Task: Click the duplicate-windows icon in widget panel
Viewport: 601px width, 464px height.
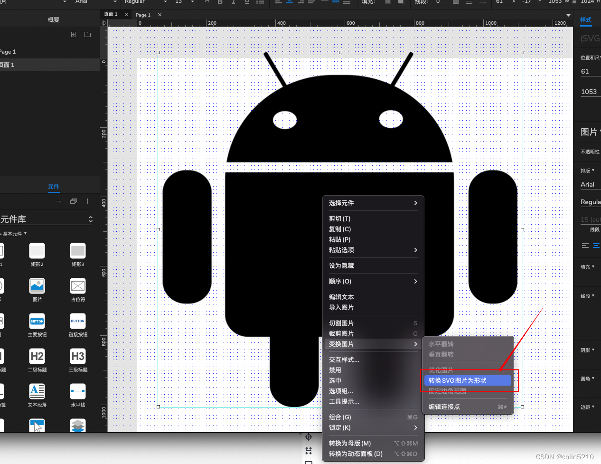Action: click(x=73, y=201)
